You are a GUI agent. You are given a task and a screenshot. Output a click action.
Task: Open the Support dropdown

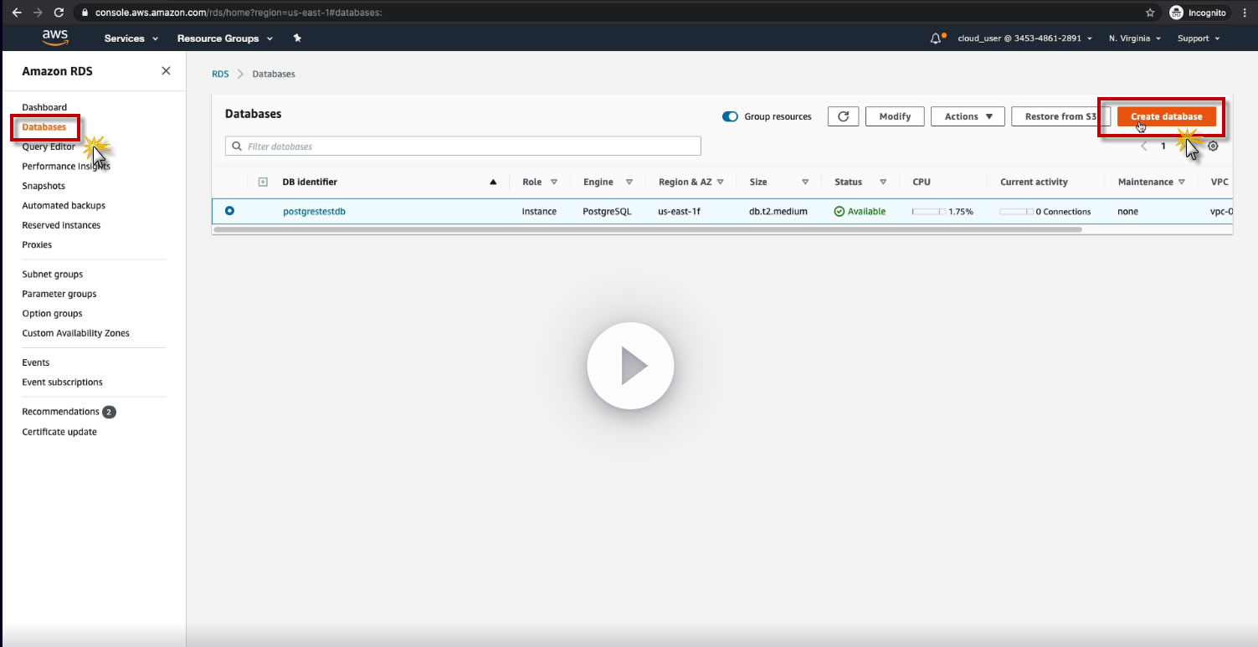point(1199,39)
